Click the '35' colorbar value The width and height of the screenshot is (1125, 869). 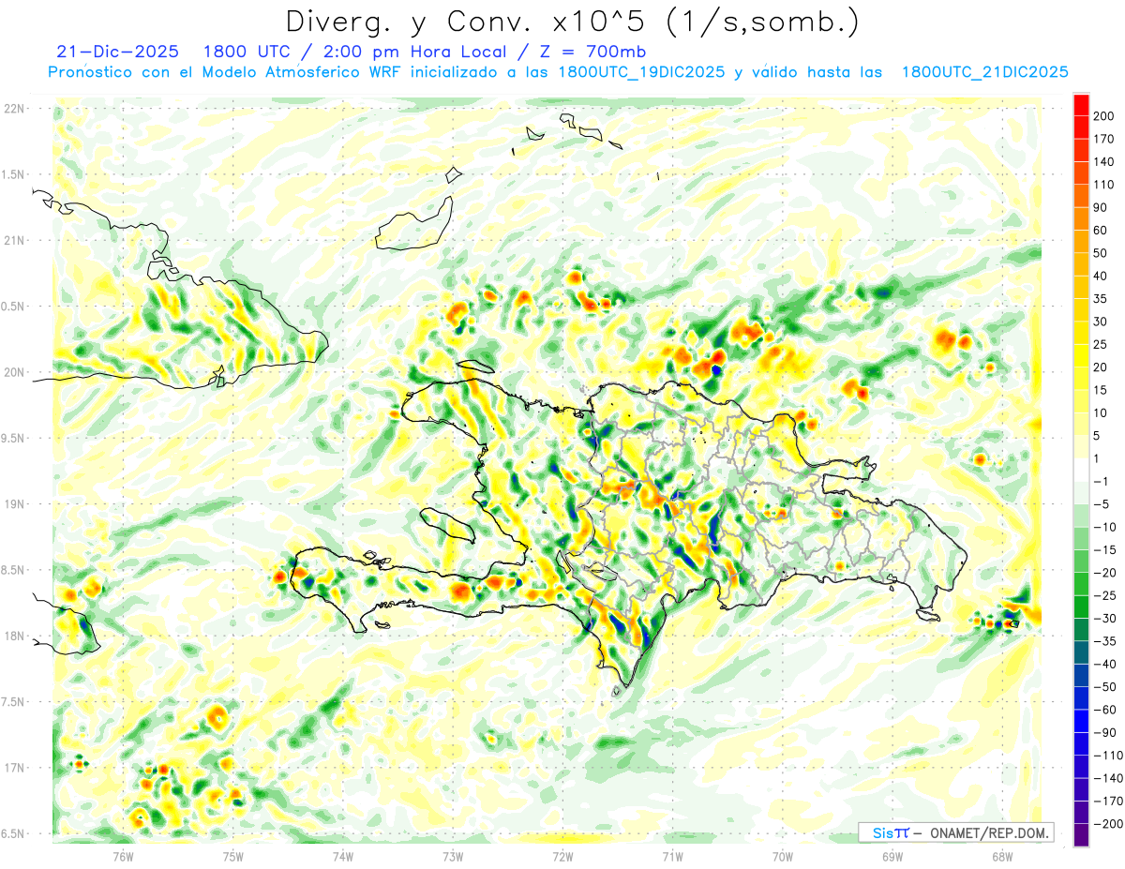1101,299
